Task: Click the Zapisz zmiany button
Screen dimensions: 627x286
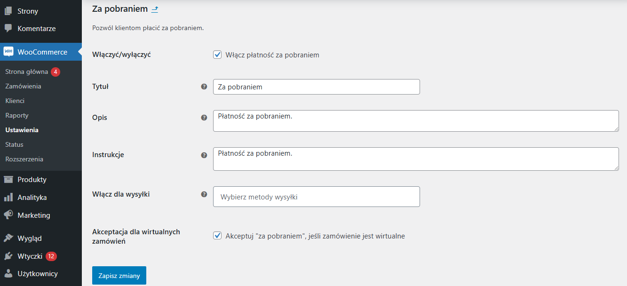Action: (x=119, y=276)
